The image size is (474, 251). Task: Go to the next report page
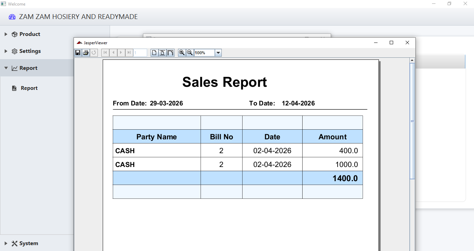pos(121,53)
